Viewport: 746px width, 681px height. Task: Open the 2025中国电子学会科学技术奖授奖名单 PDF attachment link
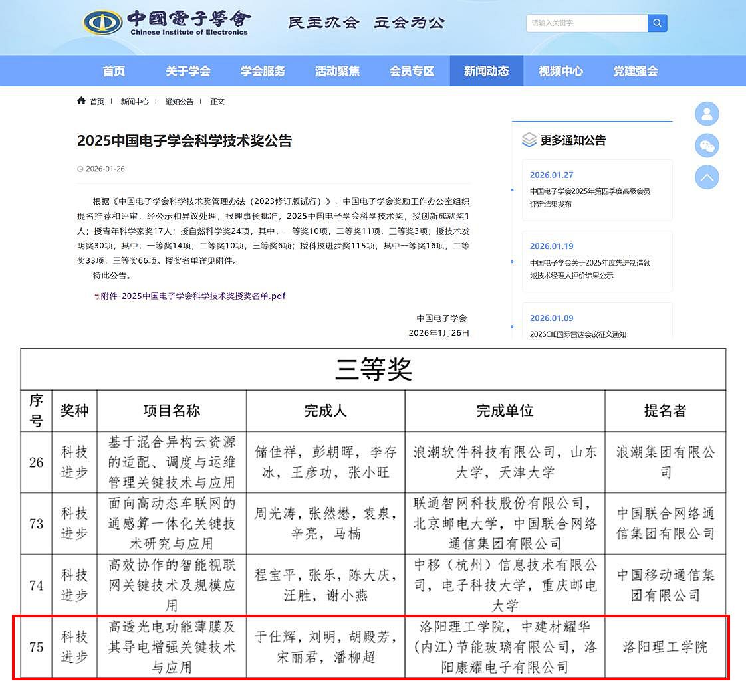click(193, 296)
